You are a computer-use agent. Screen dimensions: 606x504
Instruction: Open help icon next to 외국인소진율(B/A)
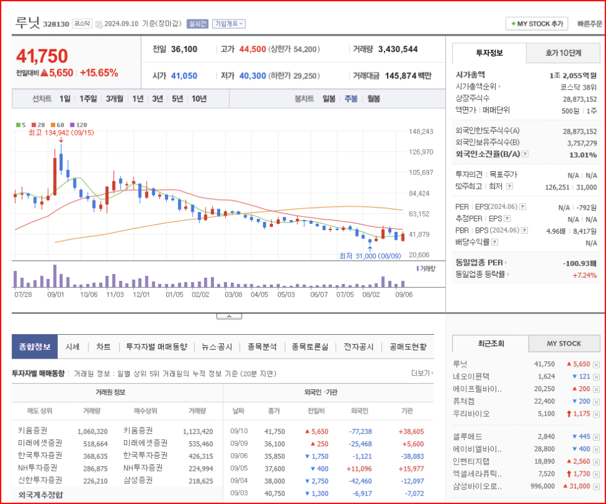point(525,154)
